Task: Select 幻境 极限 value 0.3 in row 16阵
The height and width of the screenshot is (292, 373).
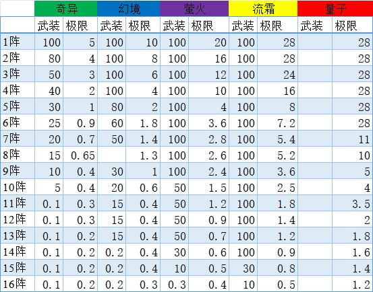Action: pos(143,284)
